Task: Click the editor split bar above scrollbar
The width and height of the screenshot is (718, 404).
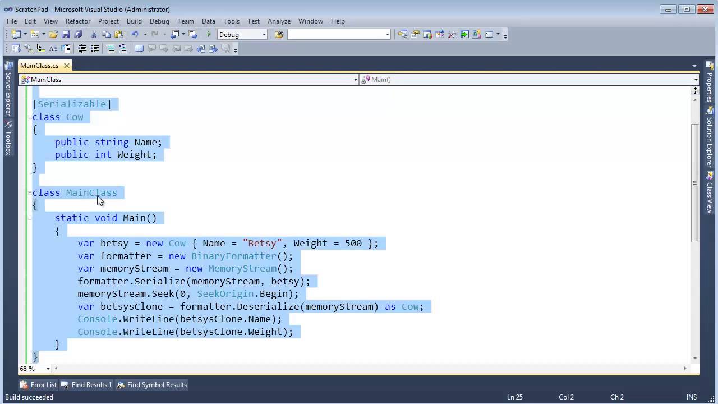Action: coord(695,90)
